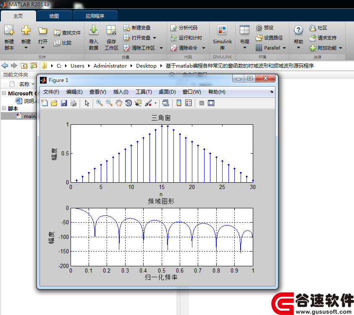
Task: Click the Preferences (预设) gear icon
Action: pos(259,28)
